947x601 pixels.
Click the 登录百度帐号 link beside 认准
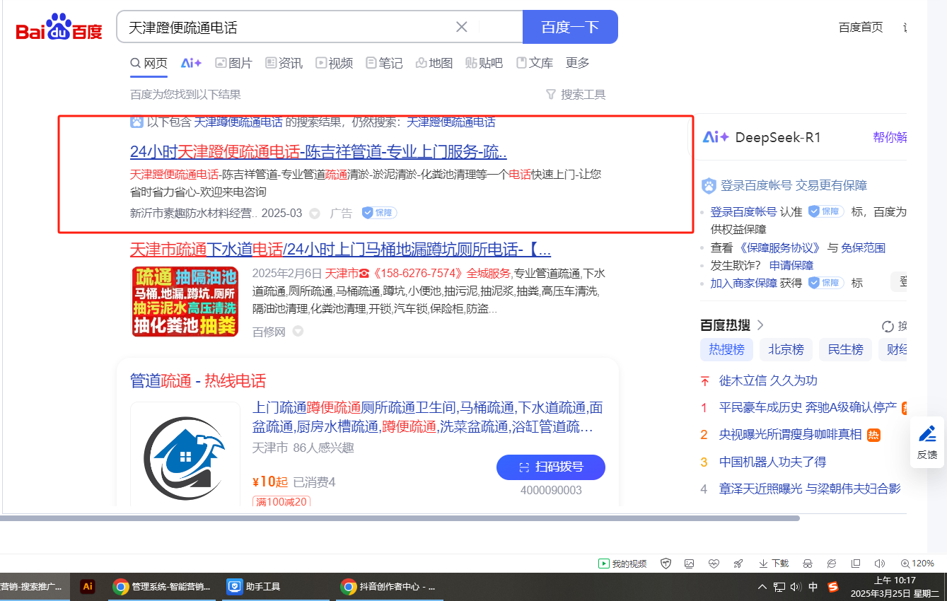pyautogui.click(x=743, y=211)
